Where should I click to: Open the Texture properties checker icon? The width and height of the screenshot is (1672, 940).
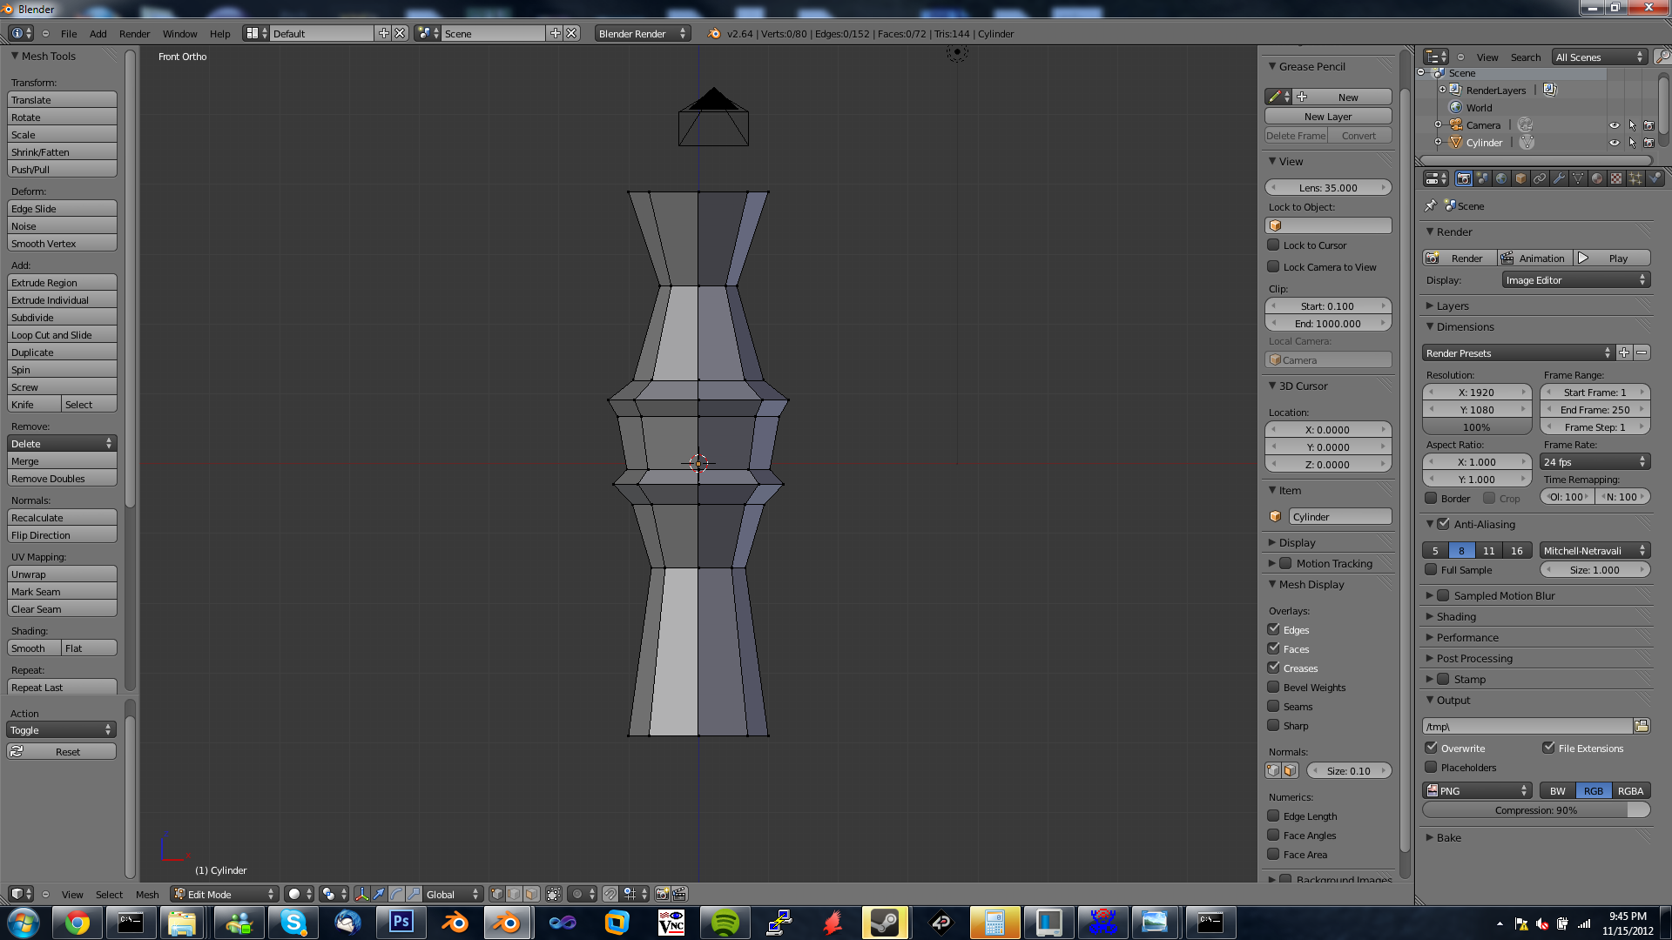pos(1616,178)
